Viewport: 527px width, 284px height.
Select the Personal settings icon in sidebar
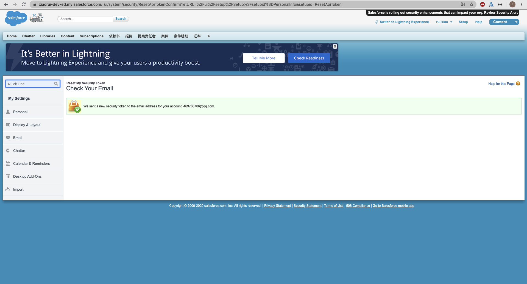(x=8, y=112)
